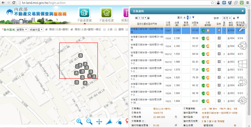The image size is (251, 128).
Task: Enable the 土地 checkbox
Action: coord(104,30)
